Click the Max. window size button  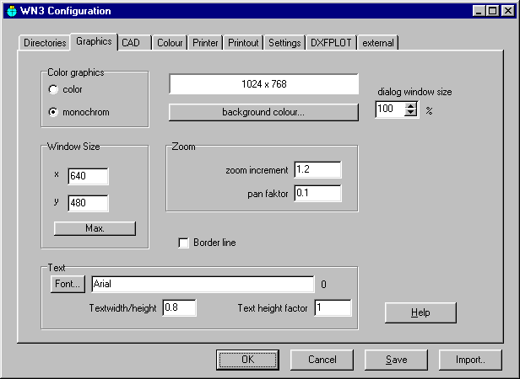point(95,228)
